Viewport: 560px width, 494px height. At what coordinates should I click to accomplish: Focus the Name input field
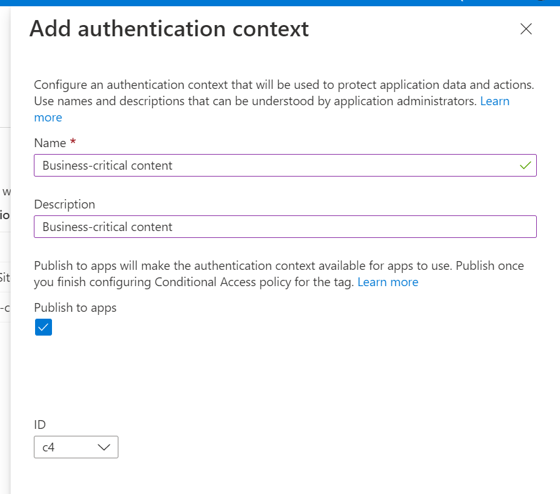click(x=276, y=165)
